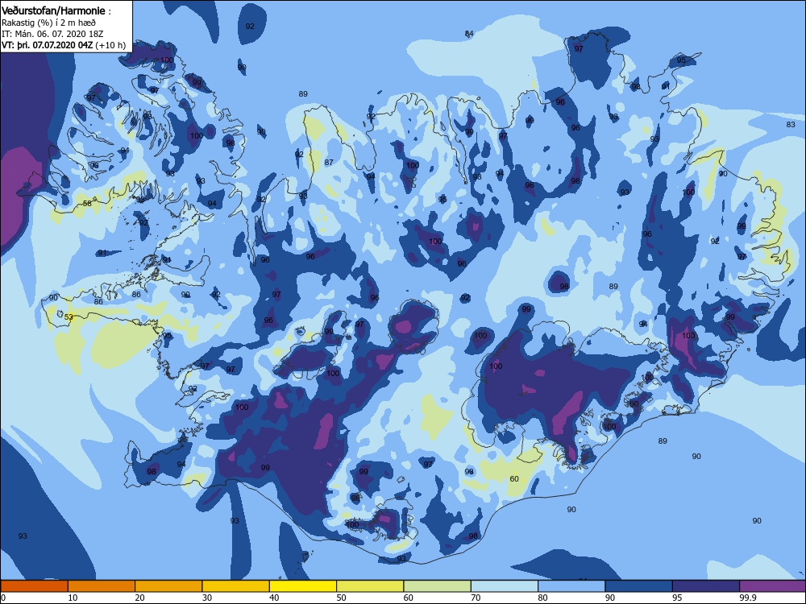This screenshot has width=806, height=604.
Task: Click the 'VT: þri. 07.07.2020 04Z' valid time
Action: 48,45
